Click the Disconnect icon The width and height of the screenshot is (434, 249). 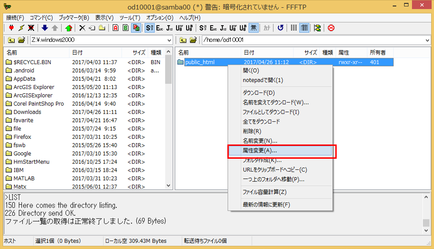pos(31,28)
